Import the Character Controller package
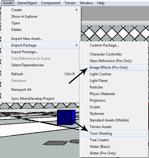 (x=114, y=54)
